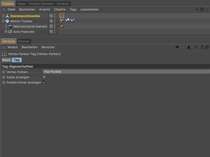This screenshot has height=157, width=210.
Task: Enable the Alpha anzeigen checkbox
Action: tap(44, 77)
